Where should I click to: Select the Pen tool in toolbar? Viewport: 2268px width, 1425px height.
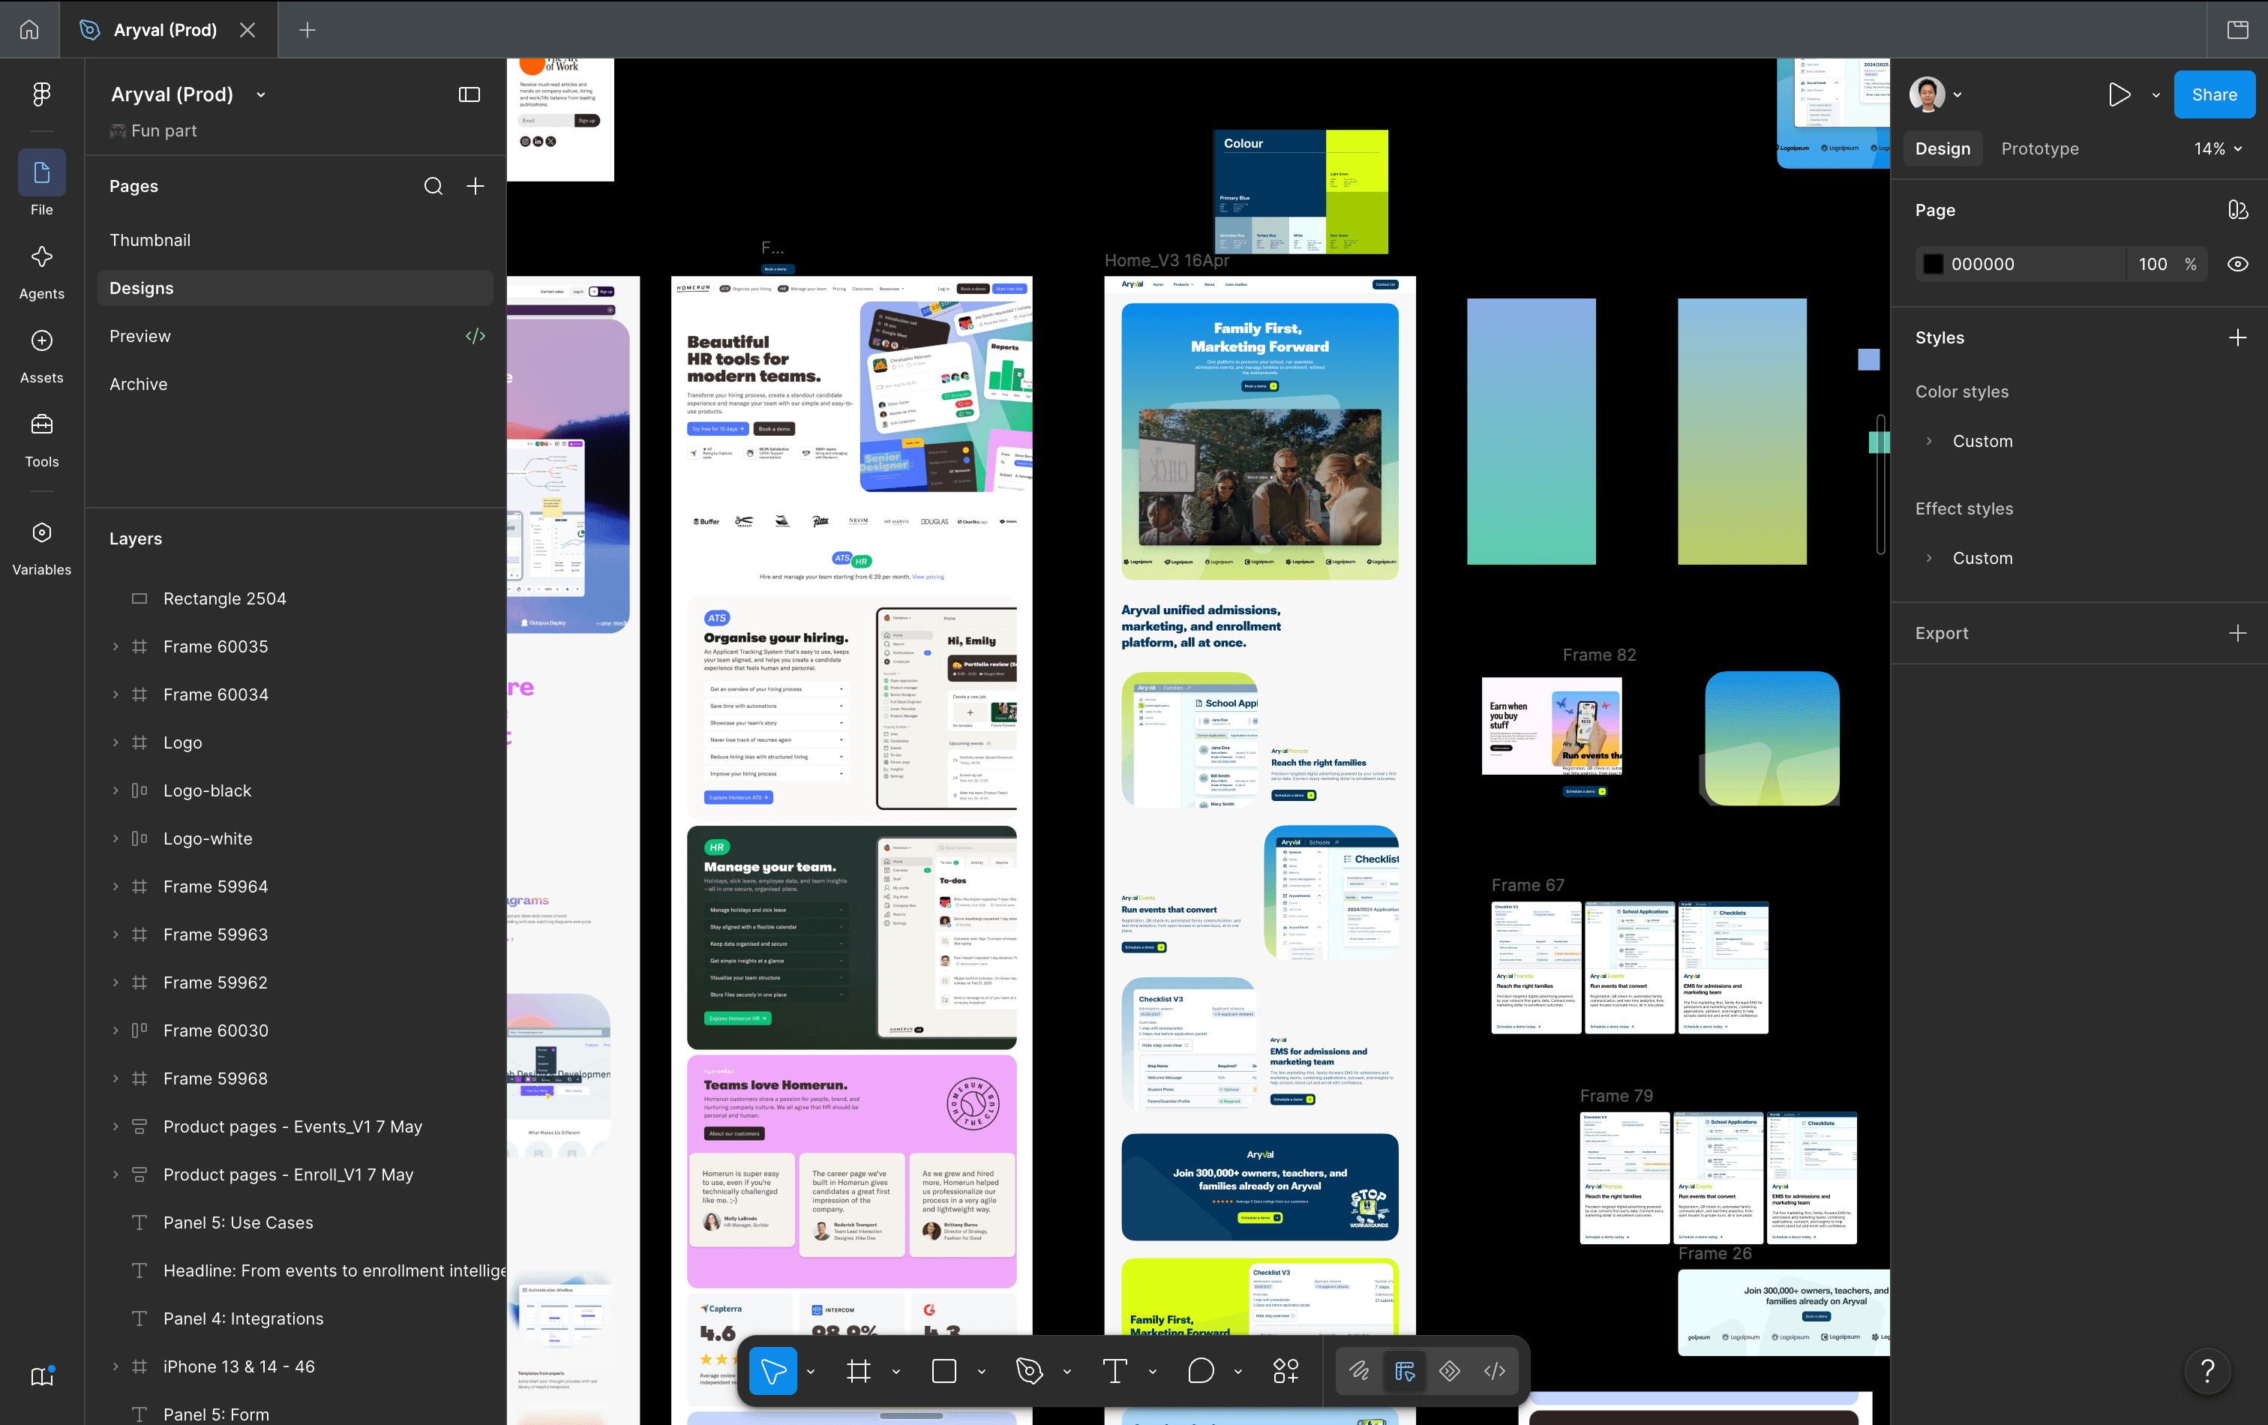[1030, 1370]
